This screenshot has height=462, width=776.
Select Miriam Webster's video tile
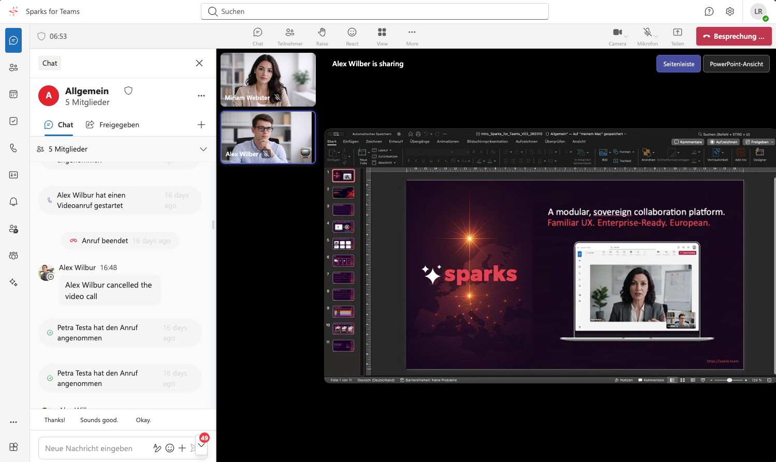click(268, 80)
